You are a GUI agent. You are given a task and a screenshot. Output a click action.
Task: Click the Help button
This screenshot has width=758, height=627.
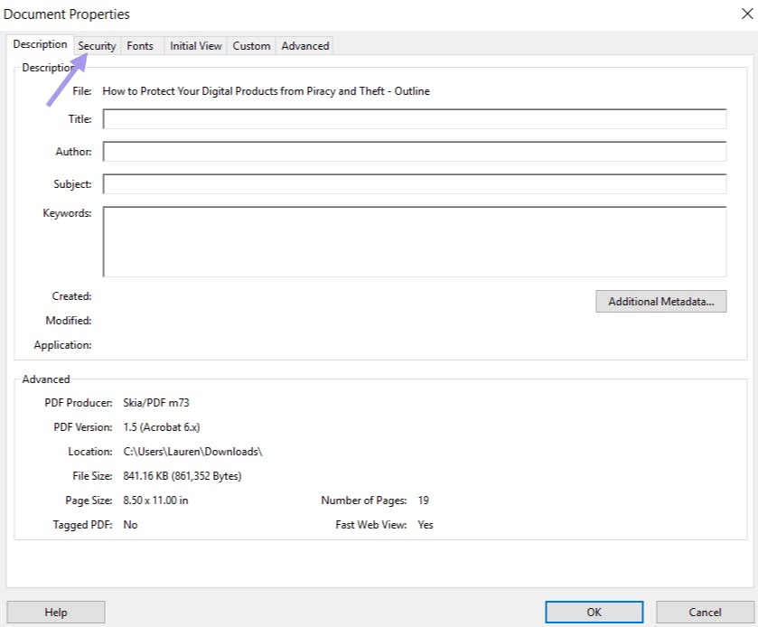point(56,612)
